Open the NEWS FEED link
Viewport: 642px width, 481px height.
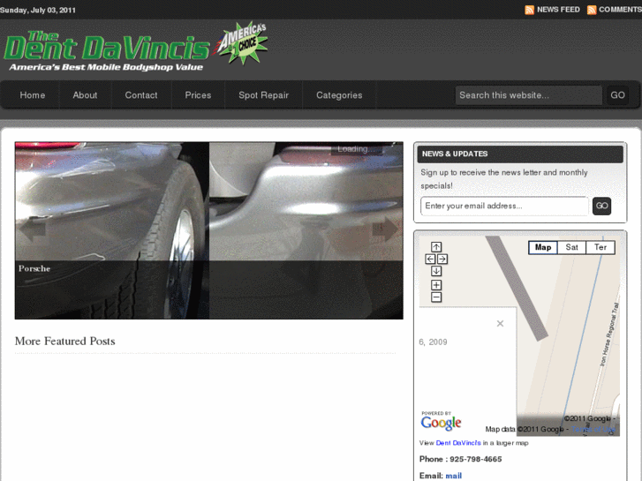[x=558, y=10]
